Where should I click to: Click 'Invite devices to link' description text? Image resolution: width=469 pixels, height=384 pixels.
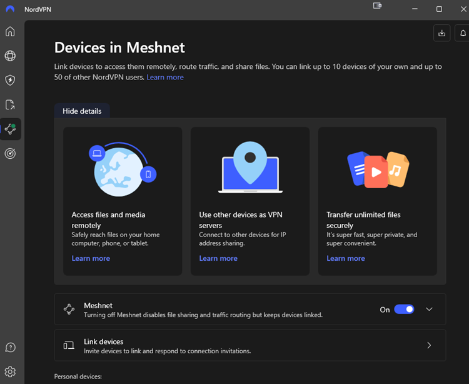(x=167, y=351)
